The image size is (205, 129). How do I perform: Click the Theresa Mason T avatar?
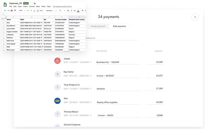(x=57, y=114)
